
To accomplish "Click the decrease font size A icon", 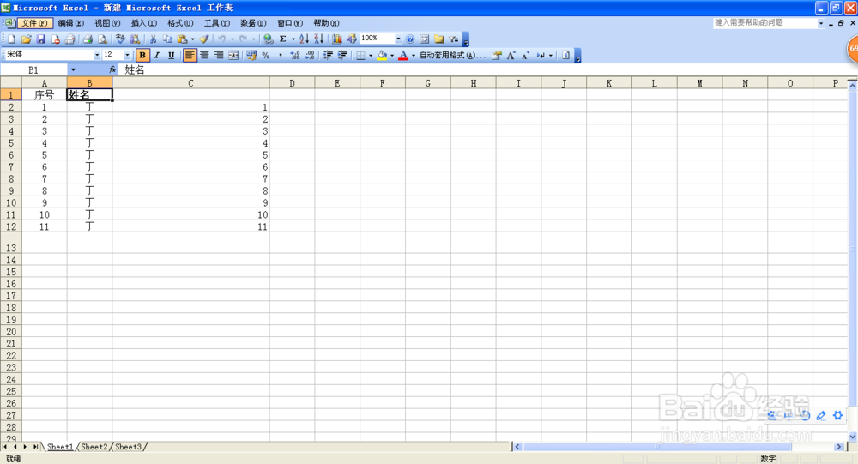I will click(526, 55).
